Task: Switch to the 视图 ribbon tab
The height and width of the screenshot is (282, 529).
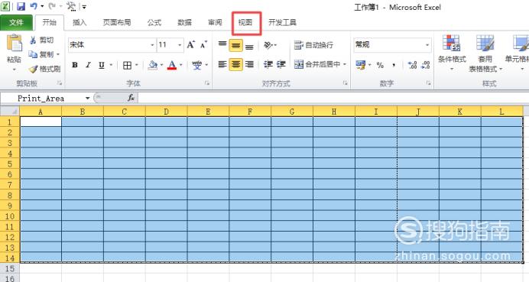Action: [245, 23]
